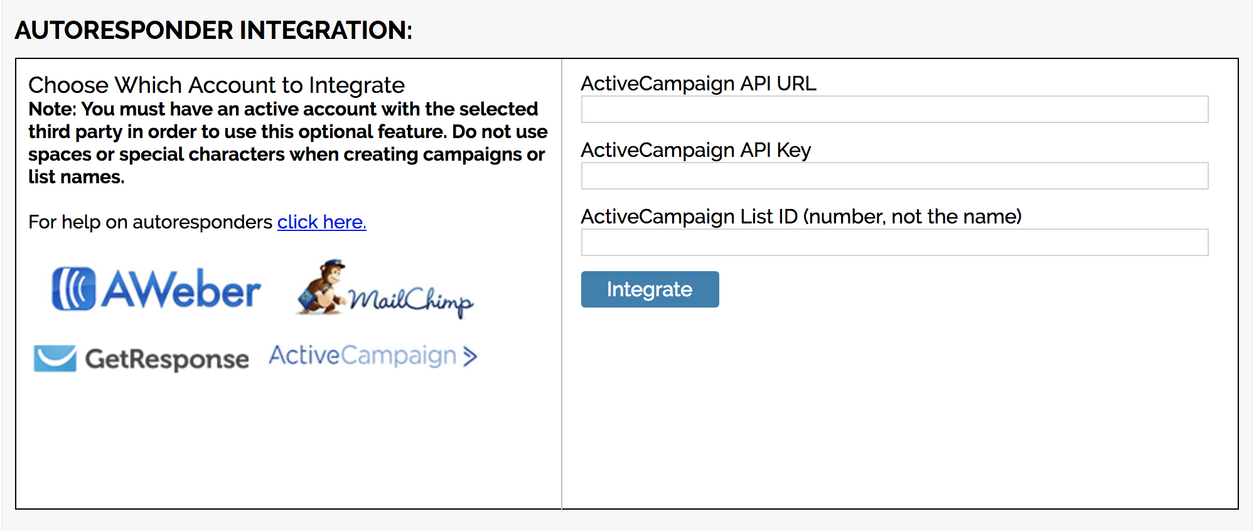Click the ActiveCampaign API URL label

point(699,83)
